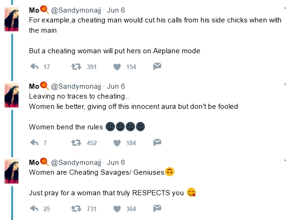This screenshot has width=286, height=220.
Task: Like the 'Cheating Savages' tweet
Action: [117, 208]
